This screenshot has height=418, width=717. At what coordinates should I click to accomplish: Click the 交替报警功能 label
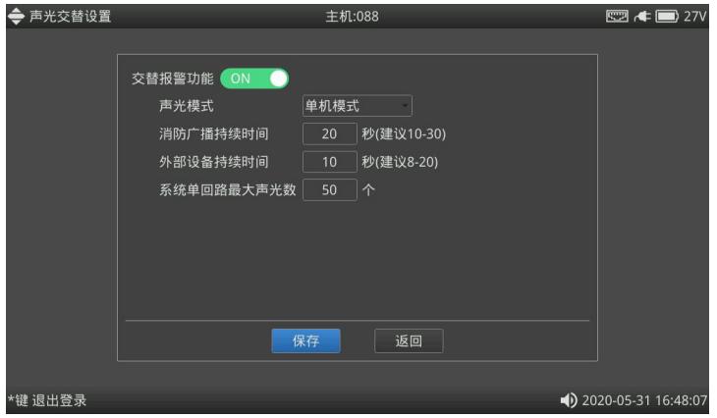[x=172, y=78]
